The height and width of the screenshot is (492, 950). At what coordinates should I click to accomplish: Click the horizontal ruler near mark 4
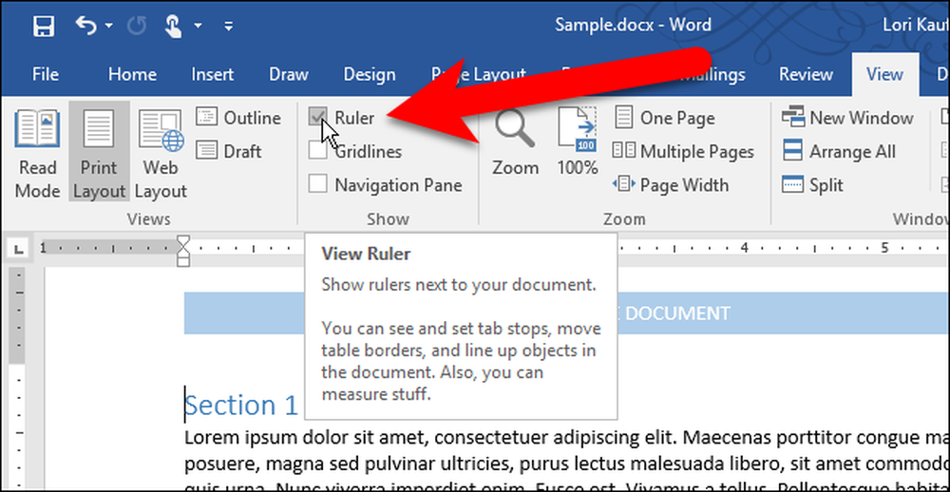pos(744,248)
